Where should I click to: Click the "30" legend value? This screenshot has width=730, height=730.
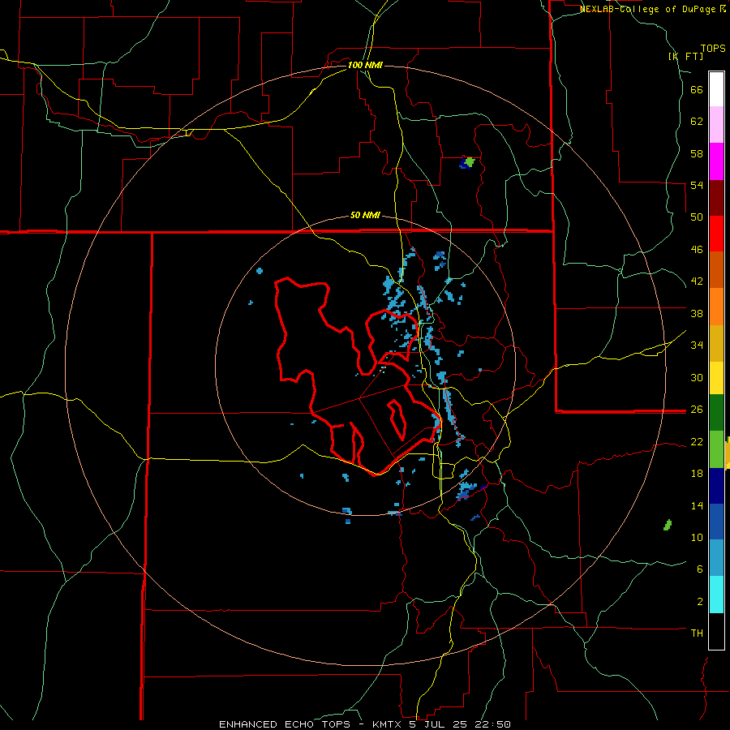[x=697, y=377]
